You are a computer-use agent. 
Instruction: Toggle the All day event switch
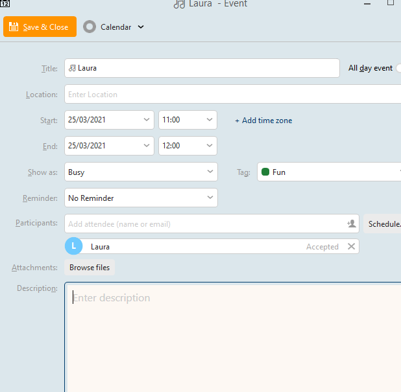(398, 68)
